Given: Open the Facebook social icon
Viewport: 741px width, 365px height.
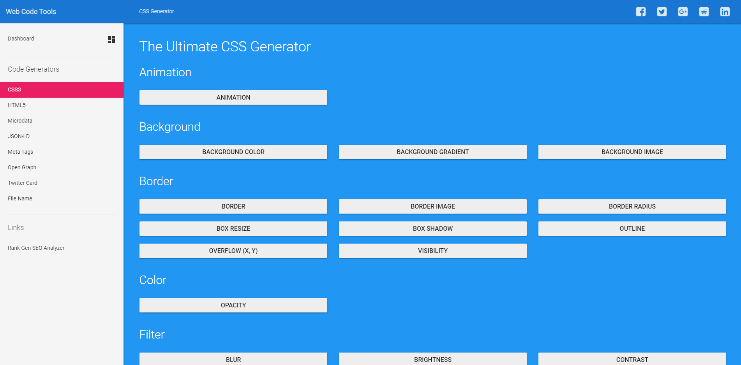Looking at the screenshot, I should (x=641, y=12).
